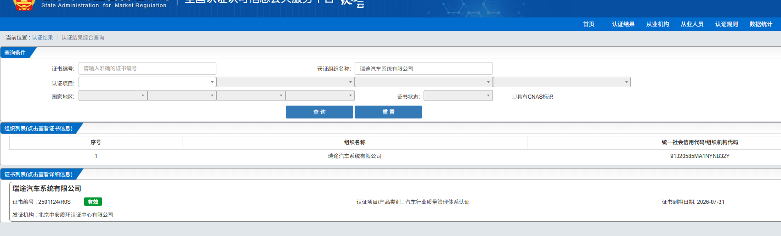
Task: Expand the third 国家地区 dropdown
Action: [251, 96]
